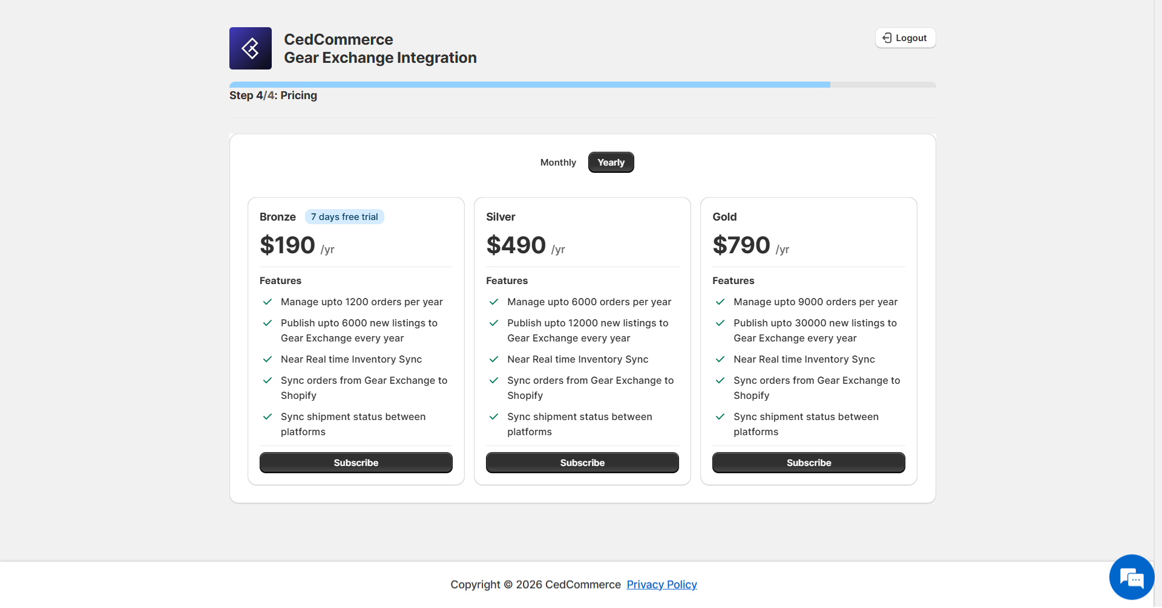Open the Privacy Policy link
Image resolution: width=1162 pixels, height=608 pixels.
(x=661, y=584)
